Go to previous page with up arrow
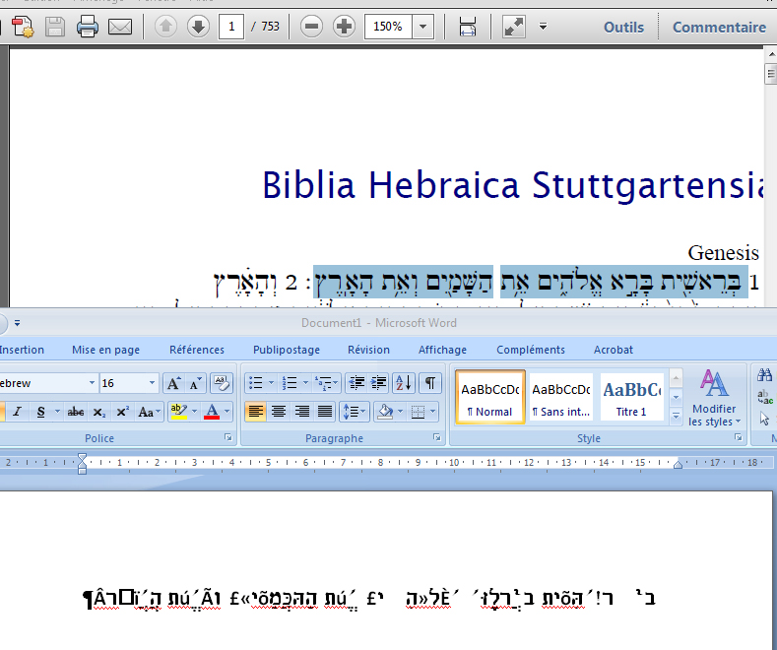The height and width of the screenshot is (650, 777). 166,27
